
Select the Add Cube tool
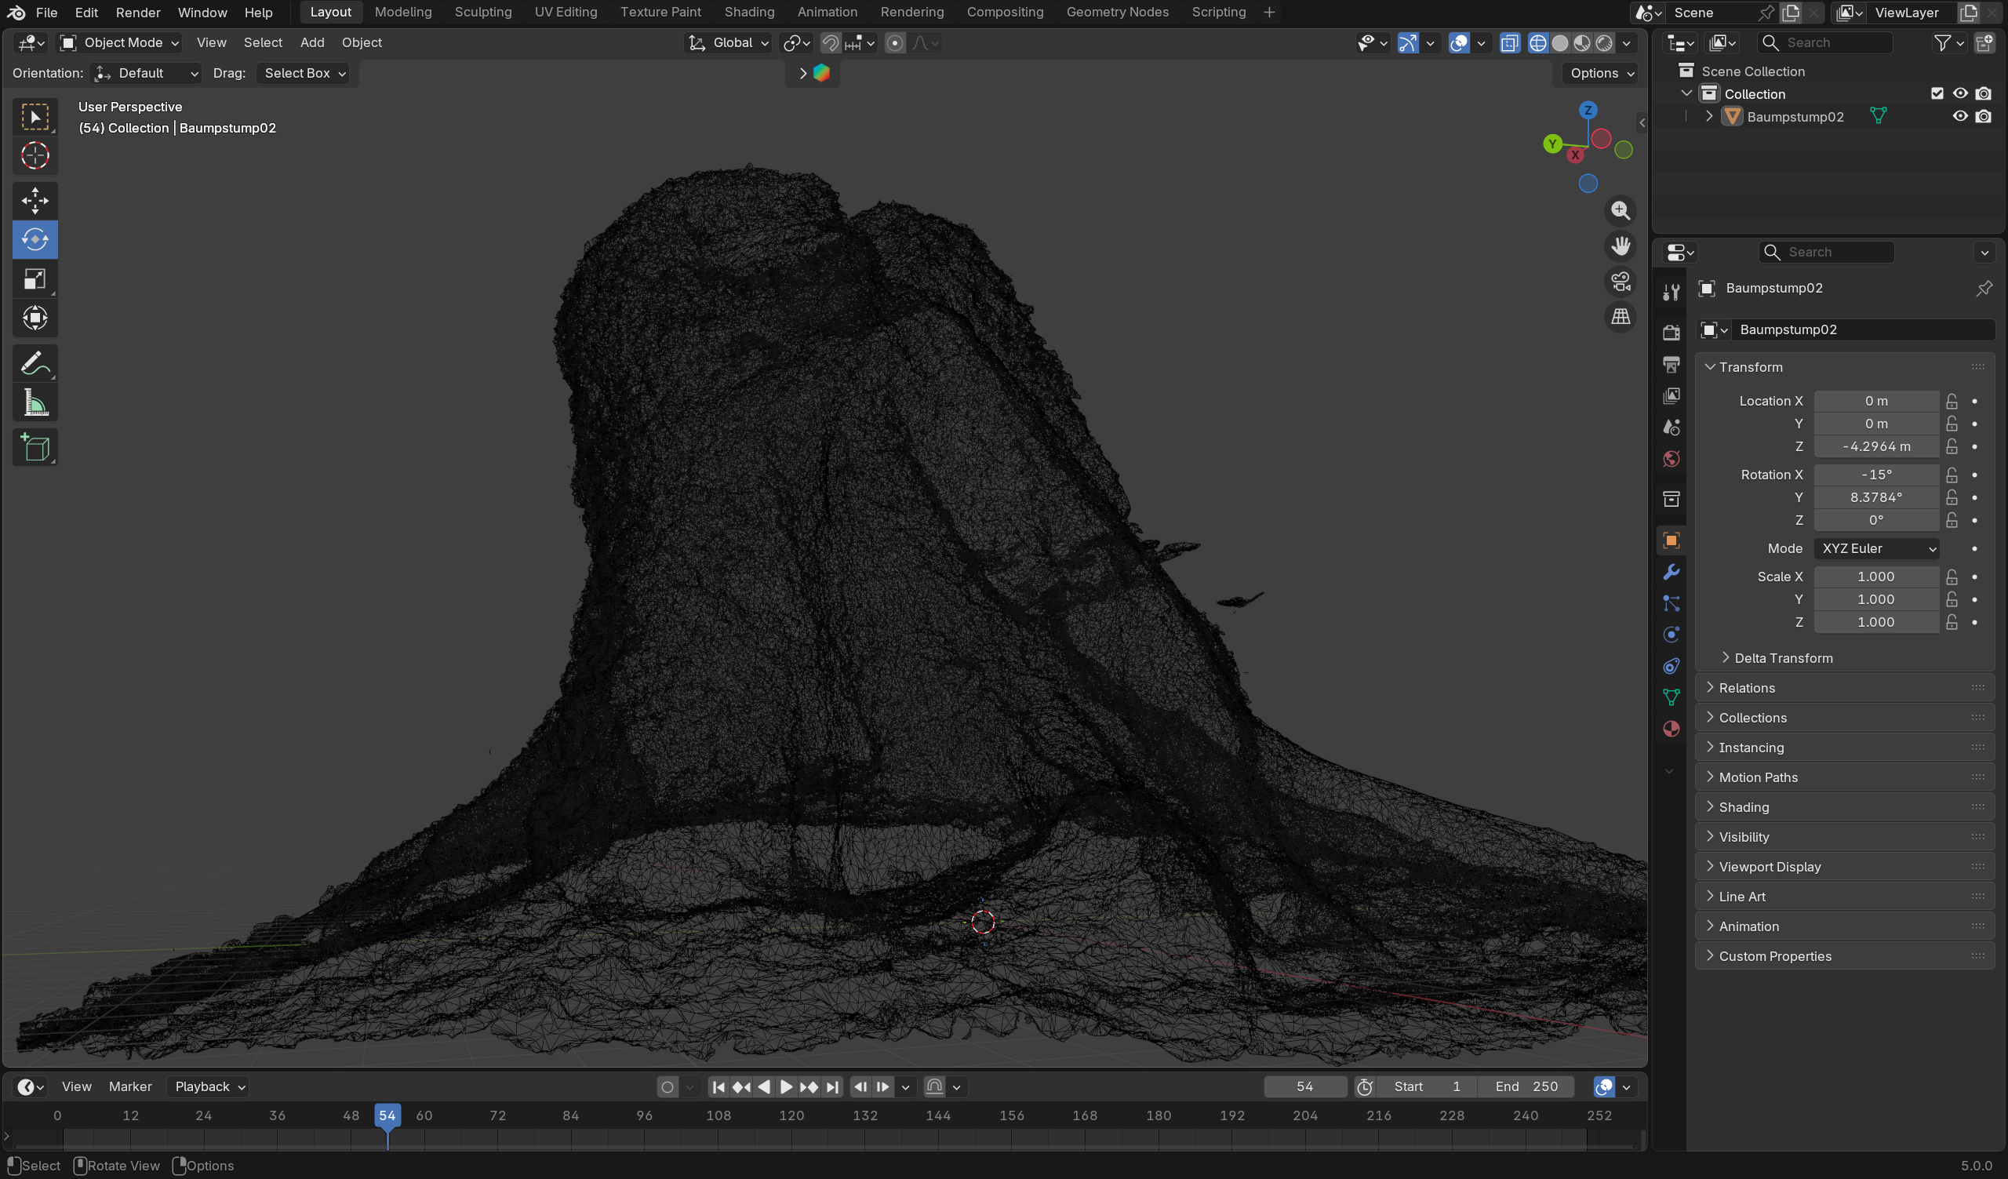click(35, 448)
